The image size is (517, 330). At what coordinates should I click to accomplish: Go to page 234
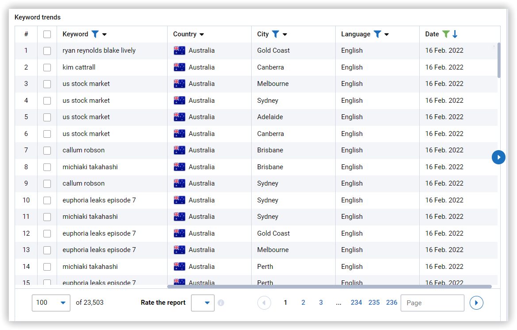[356, 303]
